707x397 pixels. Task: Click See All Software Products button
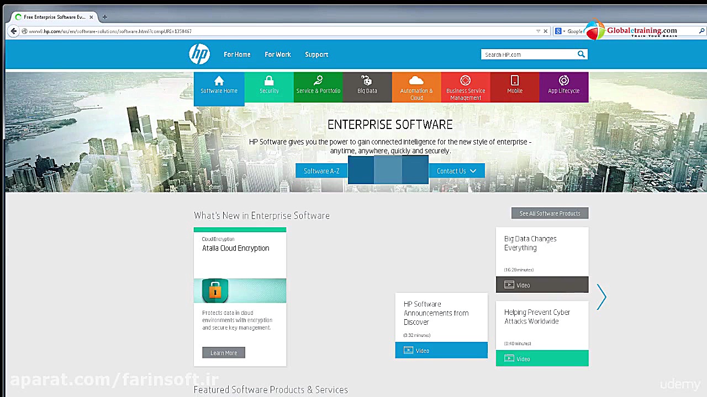pos(550,213)
